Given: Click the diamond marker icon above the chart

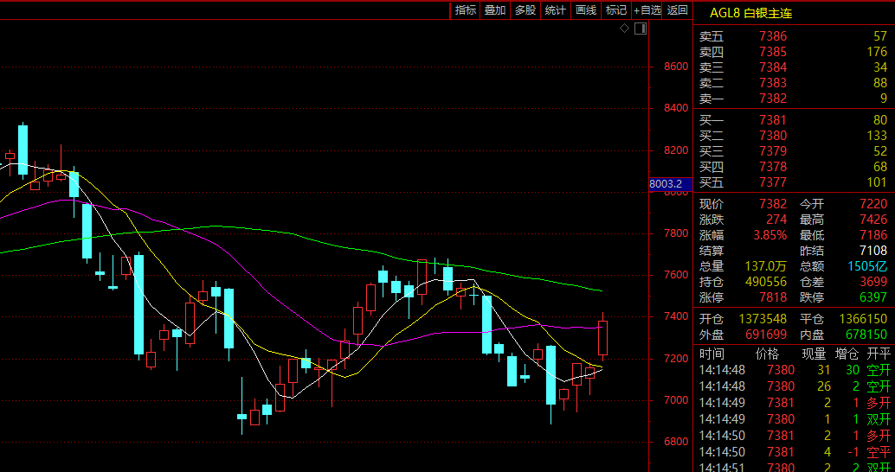Looking at the screenshot, I should (x=624, y=29).
